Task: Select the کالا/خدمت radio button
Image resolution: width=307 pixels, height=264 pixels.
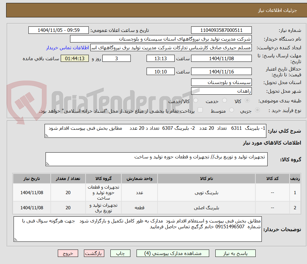Action: click(196, 100)
